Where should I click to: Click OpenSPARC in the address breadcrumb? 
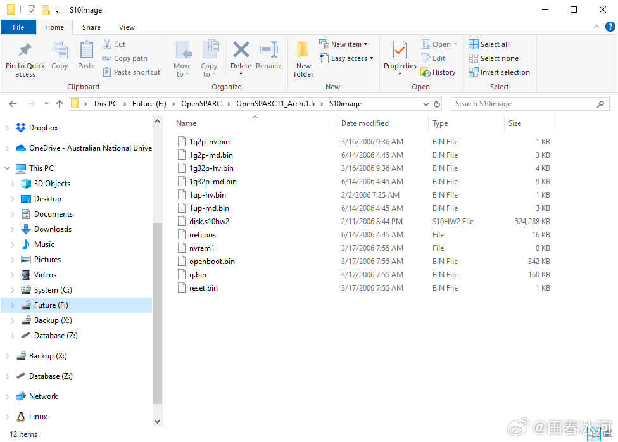201,104
